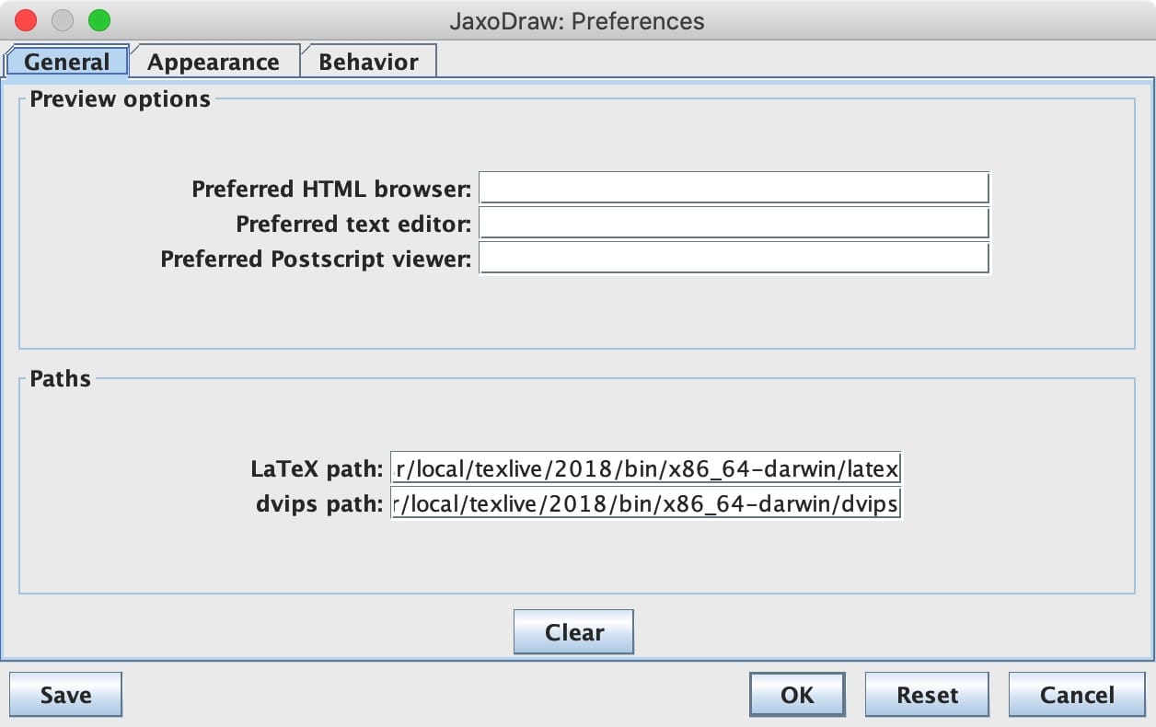Reset preferences to defaults
The image size is (1156, 727).
pos(927,695)
